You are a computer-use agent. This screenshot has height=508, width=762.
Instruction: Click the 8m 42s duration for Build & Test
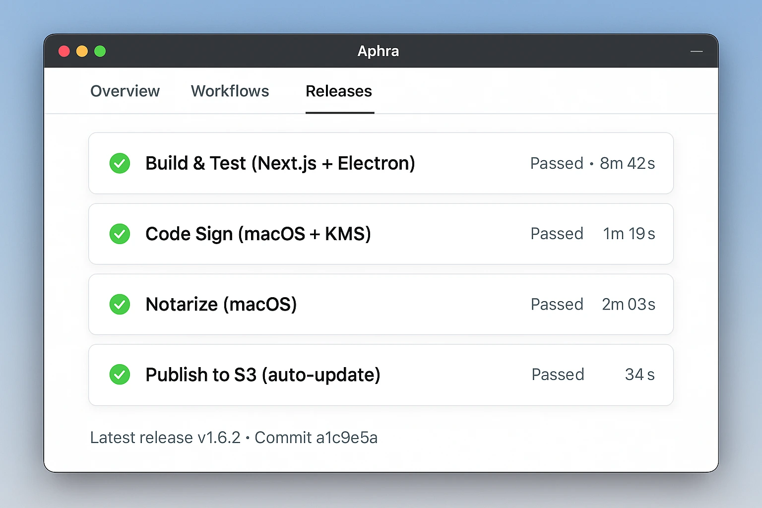(628, 163)
